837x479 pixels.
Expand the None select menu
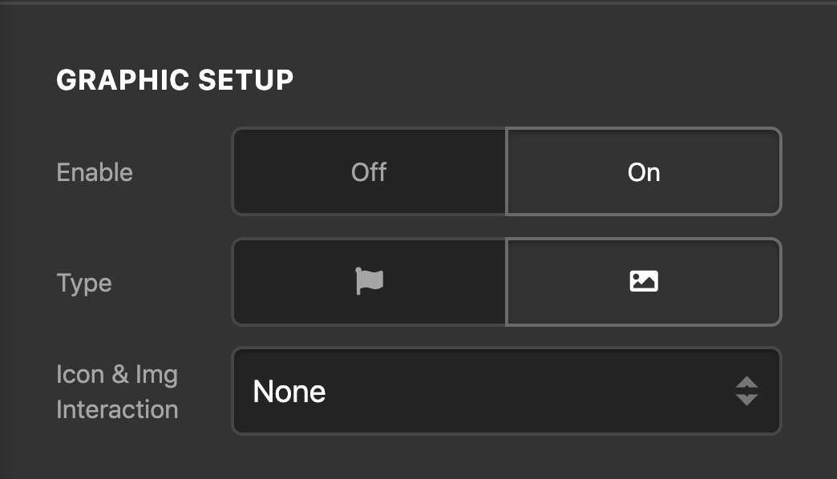coord(507,391)
